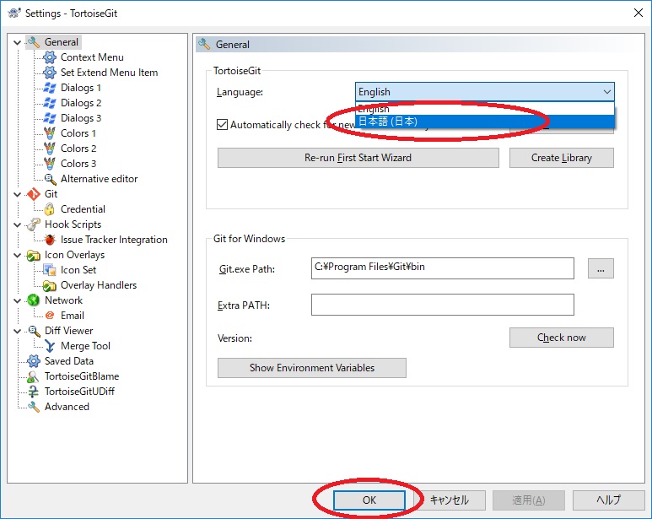The height and width of the screenshot is (519, 652).
Task: Open the Language combo box arrow
Action: tap(606, 91)
